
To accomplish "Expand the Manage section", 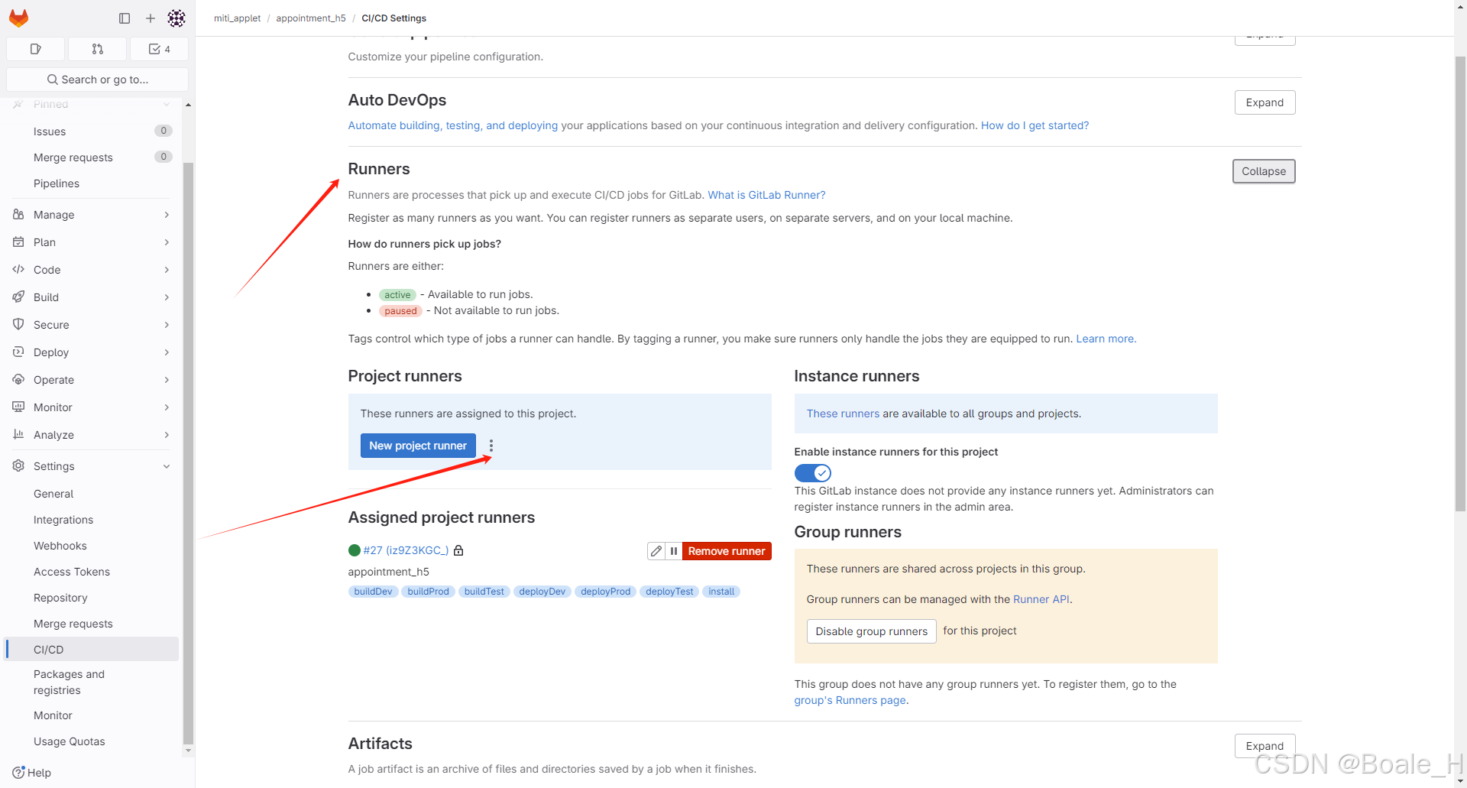I will [92, 215].
